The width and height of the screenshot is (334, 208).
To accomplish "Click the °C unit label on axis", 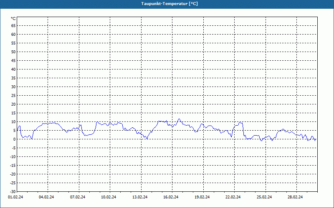I will (x=13, y=19).
